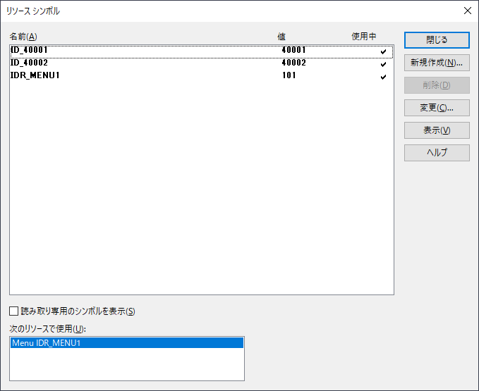Click the value 40002 in the list
Screen dimensions: 479x391
point(293,63)
